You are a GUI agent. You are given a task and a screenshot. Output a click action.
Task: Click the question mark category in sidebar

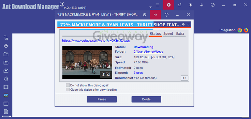click(6, 46)
